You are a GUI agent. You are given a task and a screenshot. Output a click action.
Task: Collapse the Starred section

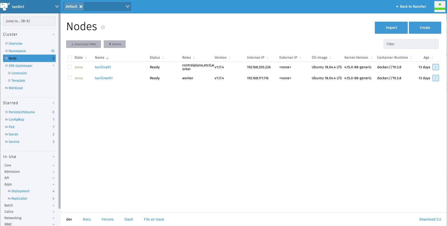pos(54,103)
